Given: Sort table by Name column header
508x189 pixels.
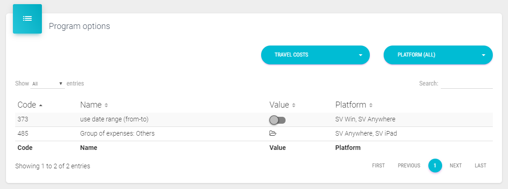Looking at the screenshot, I should pyautogui.click(x=93, y=105).
